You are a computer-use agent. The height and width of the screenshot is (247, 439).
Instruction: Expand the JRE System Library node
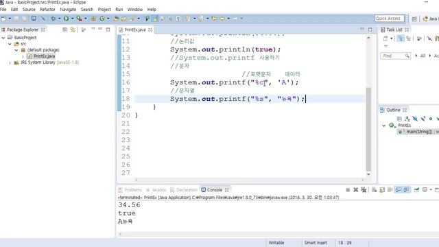click(x=10, y=62)
